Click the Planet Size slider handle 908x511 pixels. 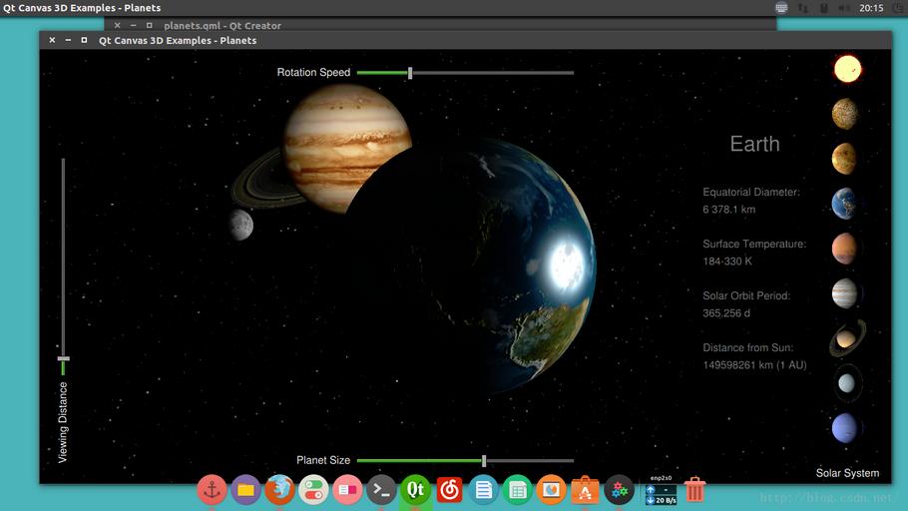click(484, 460)
